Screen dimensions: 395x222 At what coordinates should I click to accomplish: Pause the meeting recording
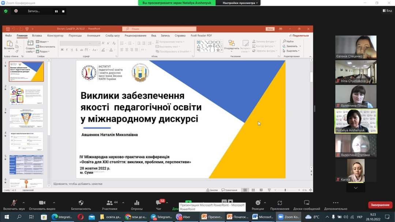click(56, 11)
